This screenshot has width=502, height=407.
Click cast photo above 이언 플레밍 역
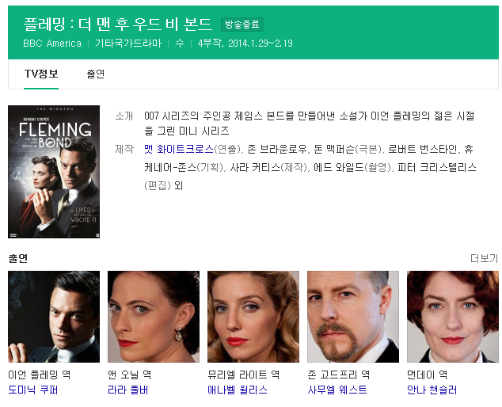click(54, 317)
